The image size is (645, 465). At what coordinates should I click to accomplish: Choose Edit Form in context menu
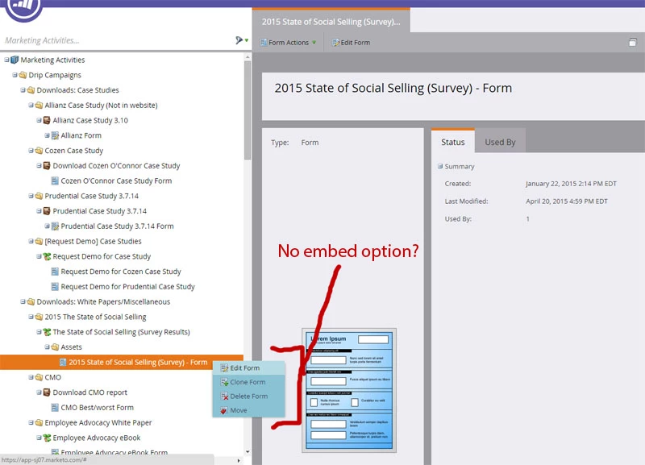click(x=249, y=368)
